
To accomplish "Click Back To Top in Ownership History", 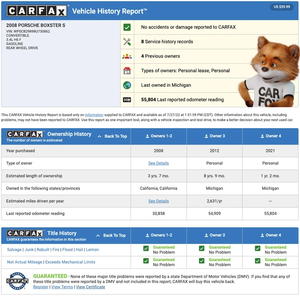I will [112, 136].
